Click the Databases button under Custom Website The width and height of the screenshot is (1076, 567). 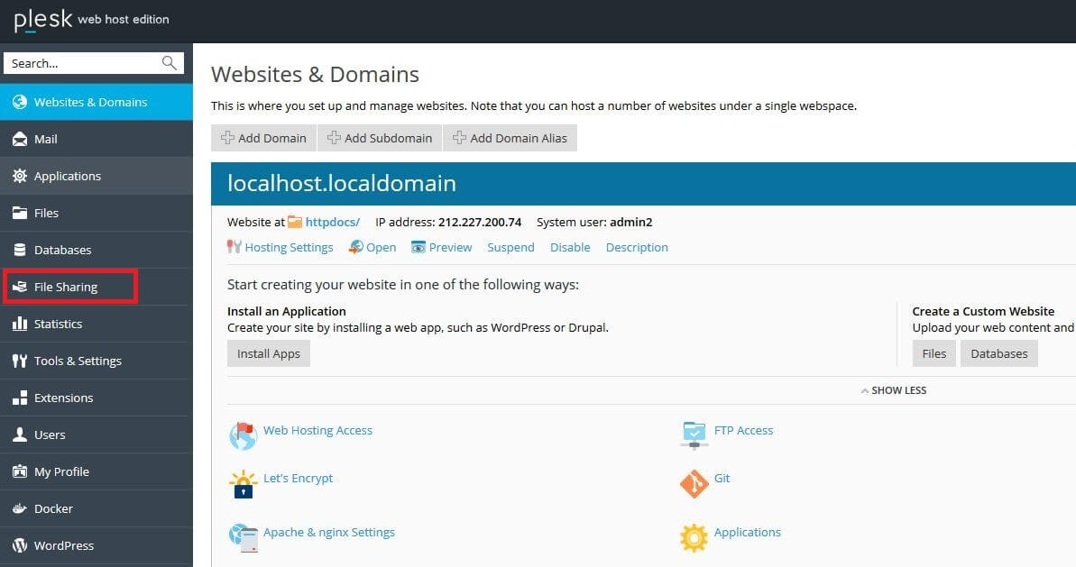[x=999, y=353]
